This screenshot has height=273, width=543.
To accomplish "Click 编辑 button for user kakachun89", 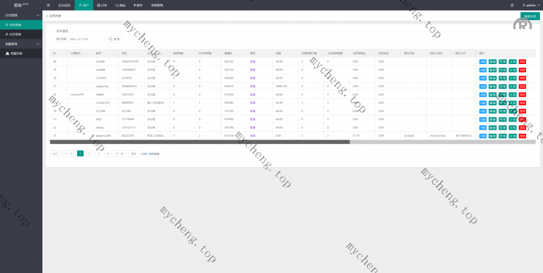I will point(493,136).
